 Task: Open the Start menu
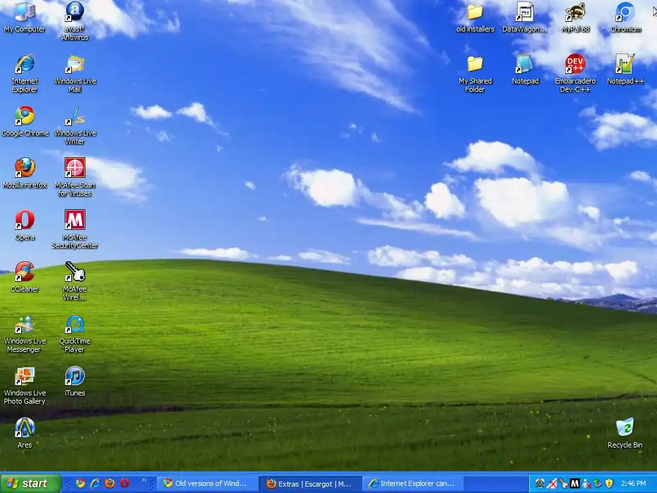(x=31, y=483)
